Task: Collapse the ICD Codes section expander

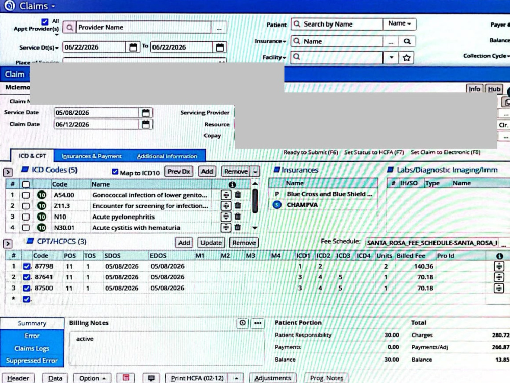Action: (8, 172)
